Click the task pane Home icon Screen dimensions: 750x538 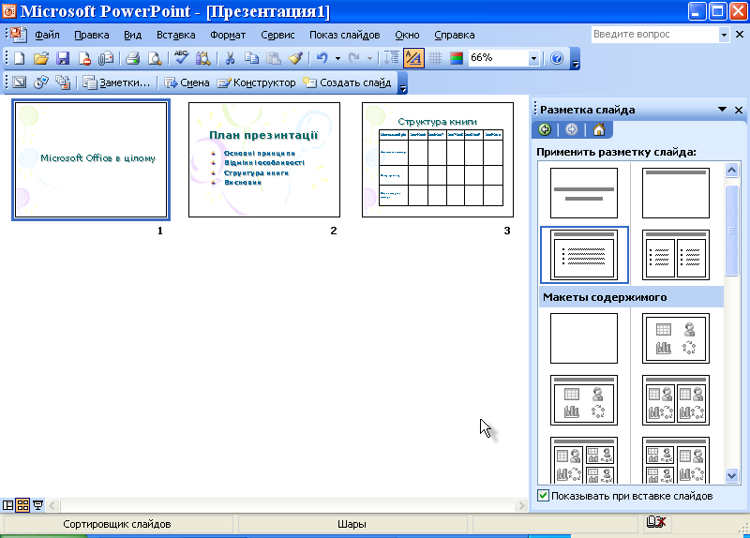click(x=599, y=129)
